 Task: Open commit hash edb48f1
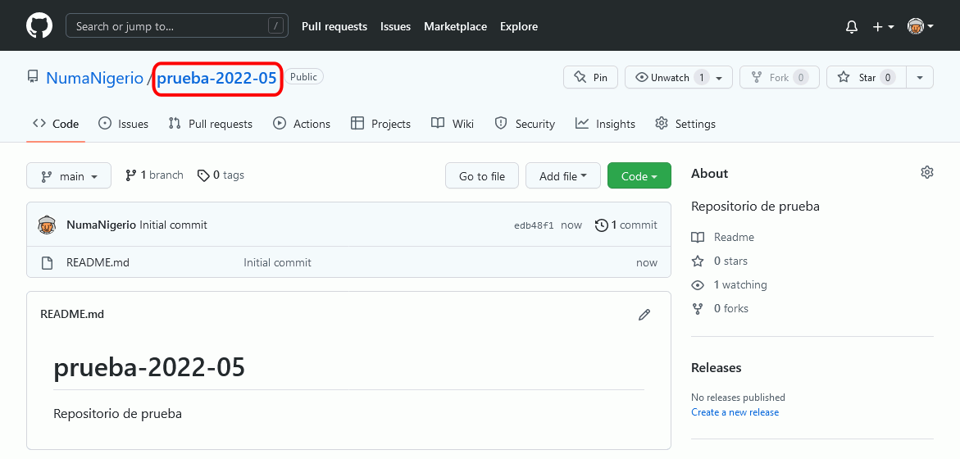[x=534, y=225]
